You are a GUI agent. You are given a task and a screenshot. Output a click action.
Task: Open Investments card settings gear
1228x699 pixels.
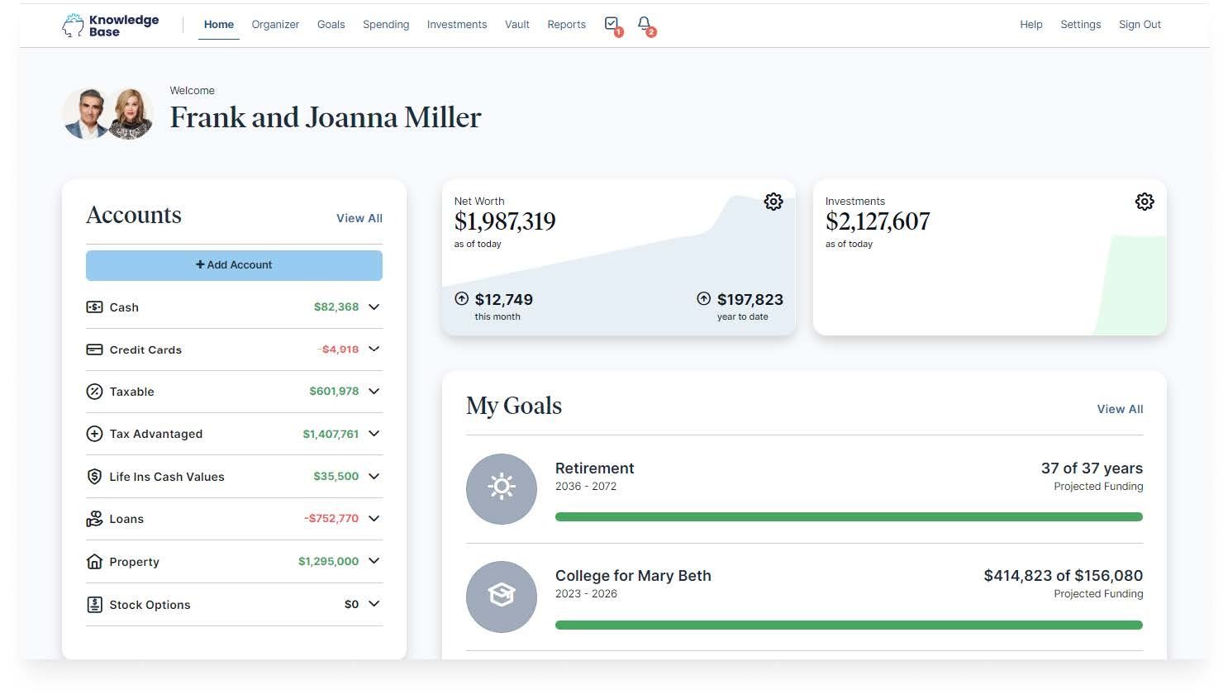pyautogui.click(x=1144, y=202)
